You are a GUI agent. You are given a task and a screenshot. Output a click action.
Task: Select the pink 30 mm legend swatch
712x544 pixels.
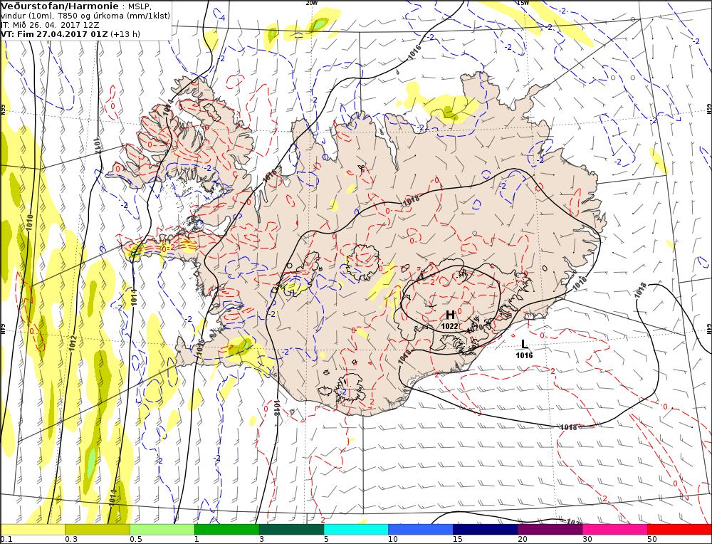click(615, 529)
